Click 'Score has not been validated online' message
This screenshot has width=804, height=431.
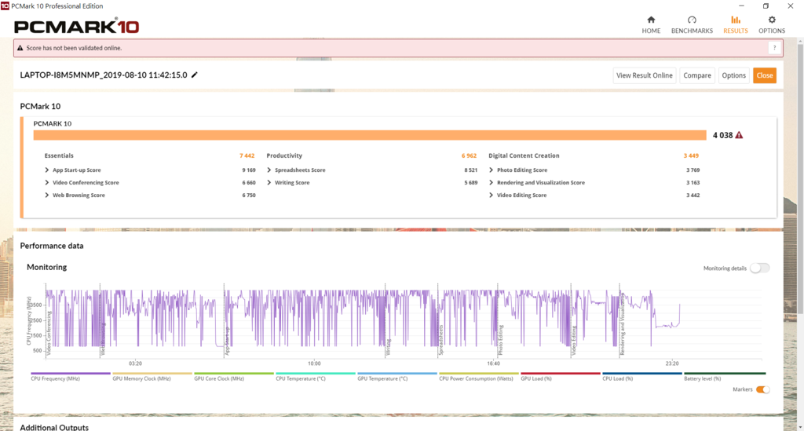point(74,48)
